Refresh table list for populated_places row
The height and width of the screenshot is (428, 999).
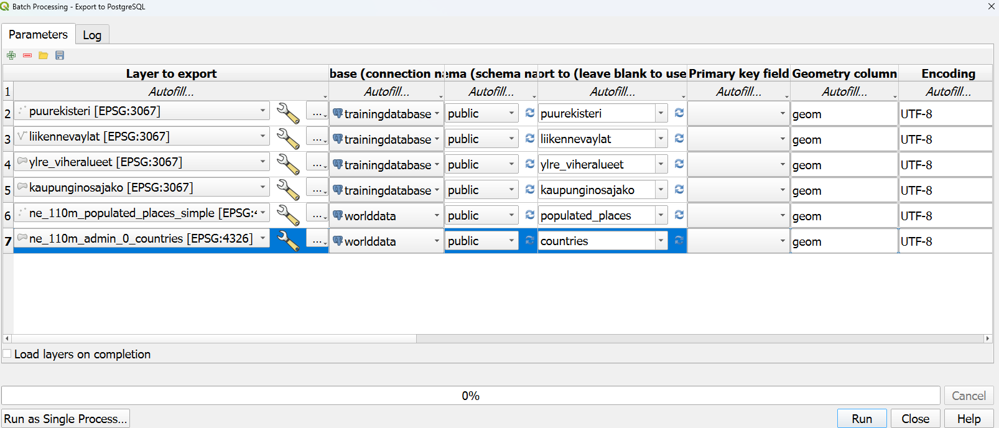point(679,215)
